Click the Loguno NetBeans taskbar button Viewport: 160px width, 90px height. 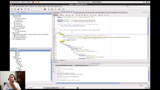51,88
